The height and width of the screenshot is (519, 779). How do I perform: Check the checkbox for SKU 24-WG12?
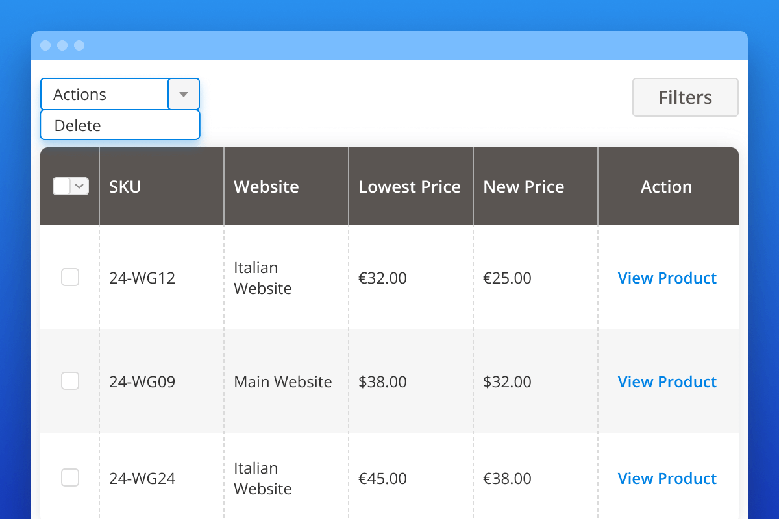pyautogui.click(x=69, y=277)
